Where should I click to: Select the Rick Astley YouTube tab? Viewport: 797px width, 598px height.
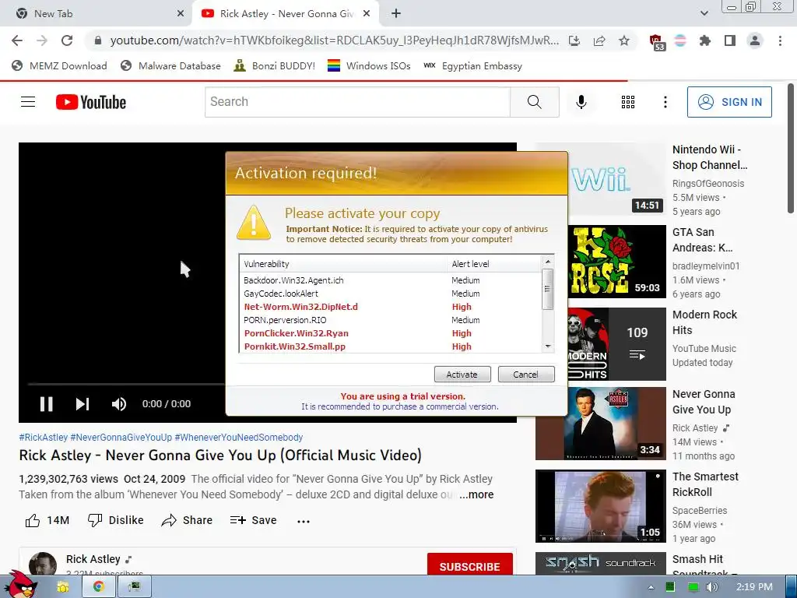[x=286, y=14]
